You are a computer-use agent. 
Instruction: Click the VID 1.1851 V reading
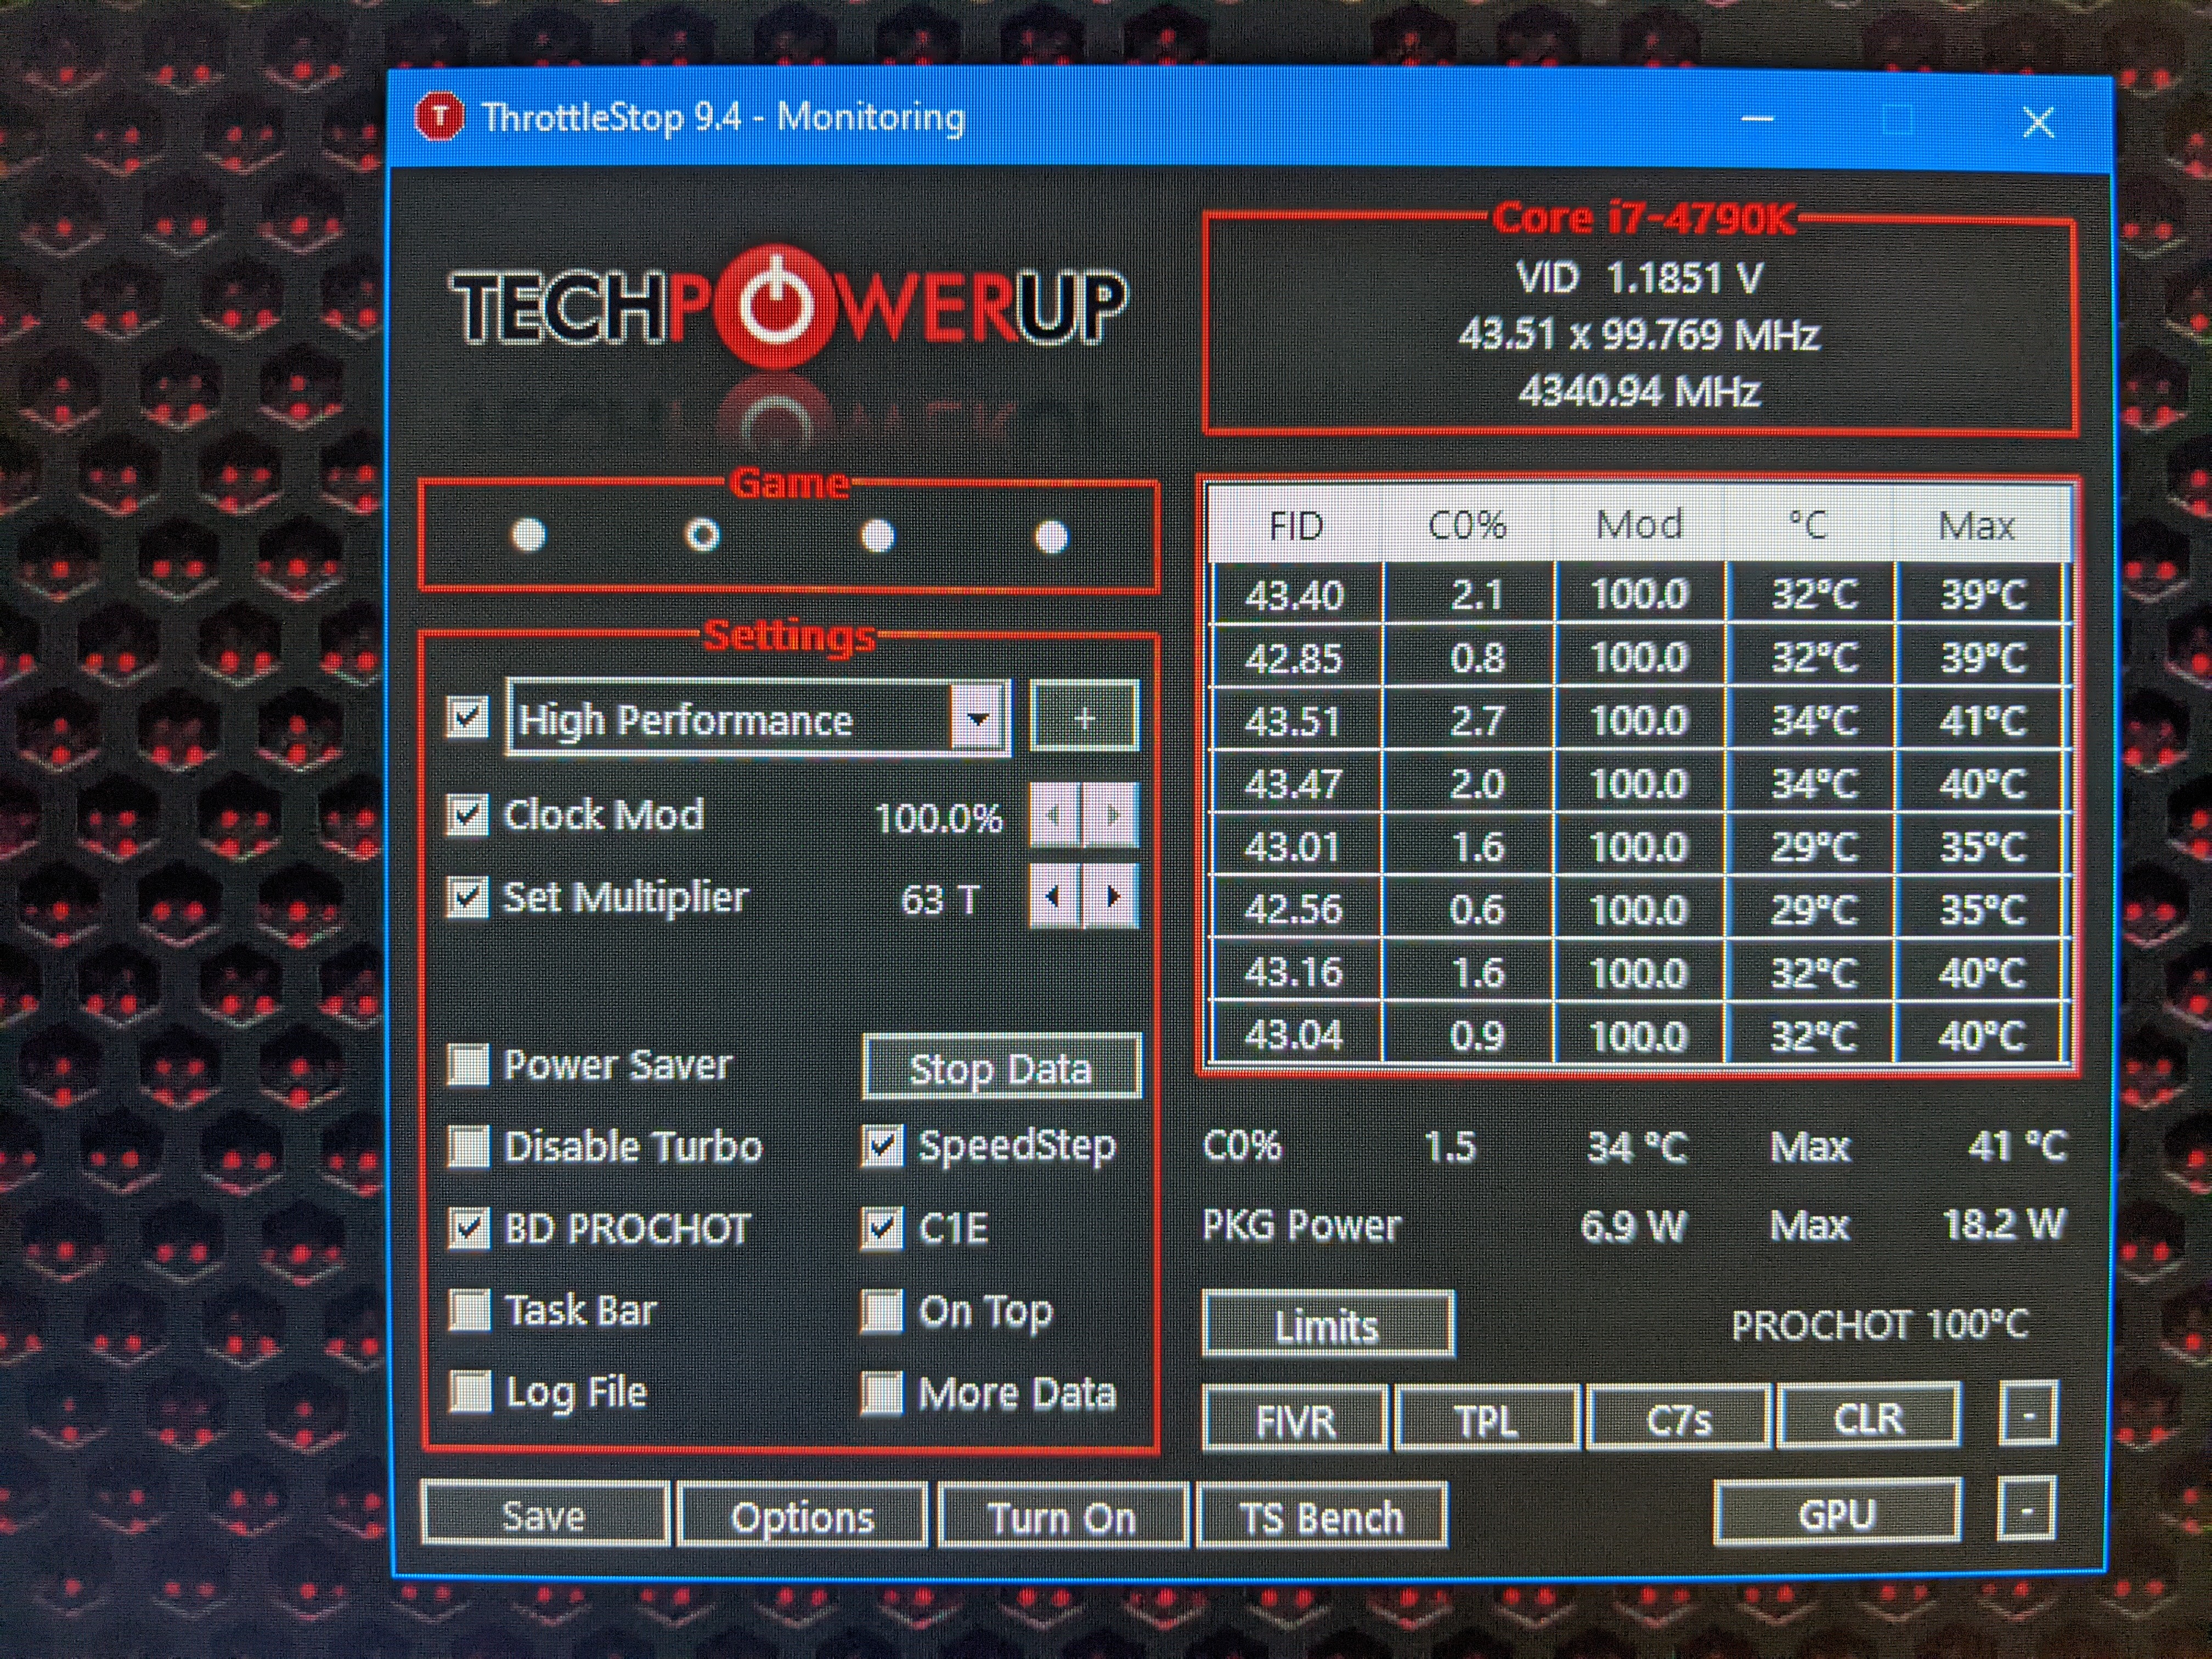[x=1639, y=278]
